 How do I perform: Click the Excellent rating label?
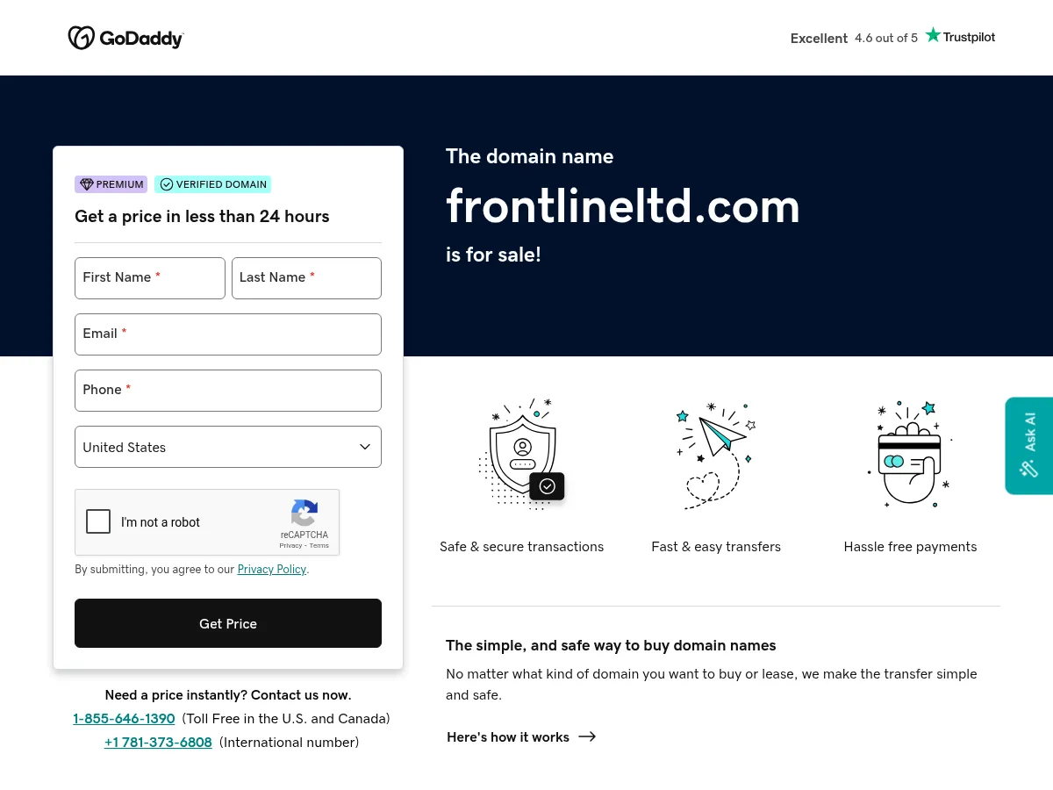[819, 38]
